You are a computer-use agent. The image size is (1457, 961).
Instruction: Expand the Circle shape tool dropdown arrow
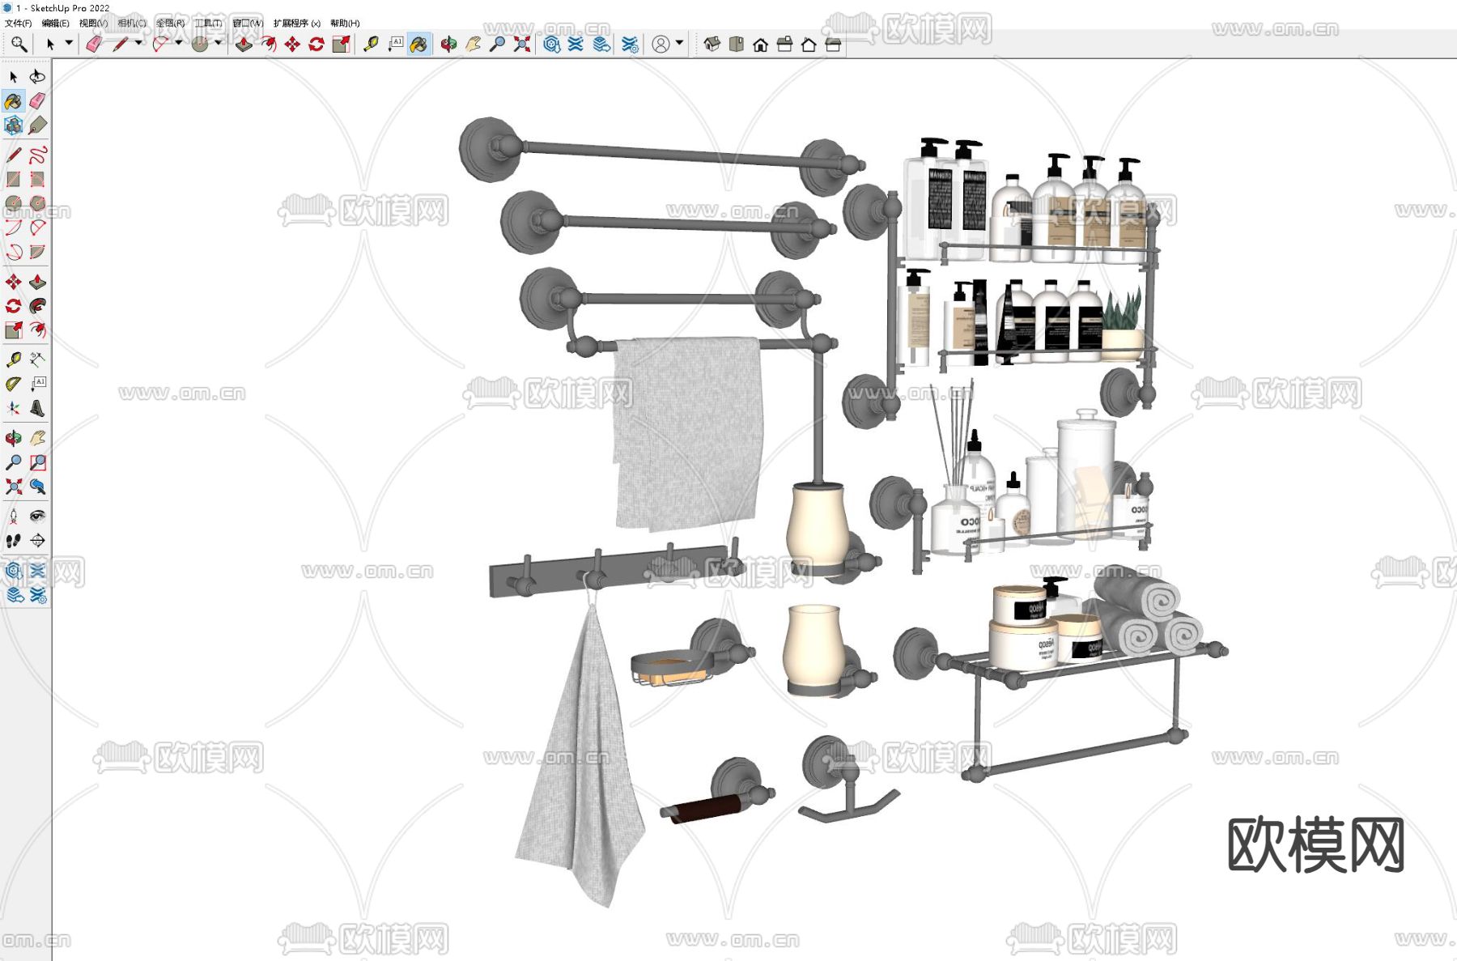219,43
